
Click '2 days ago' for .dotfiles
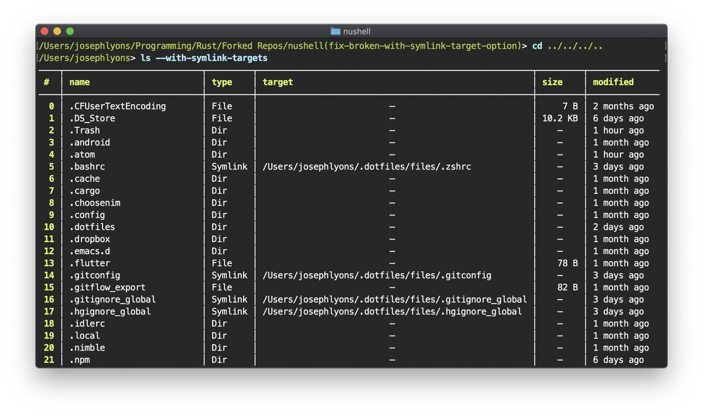618,227
